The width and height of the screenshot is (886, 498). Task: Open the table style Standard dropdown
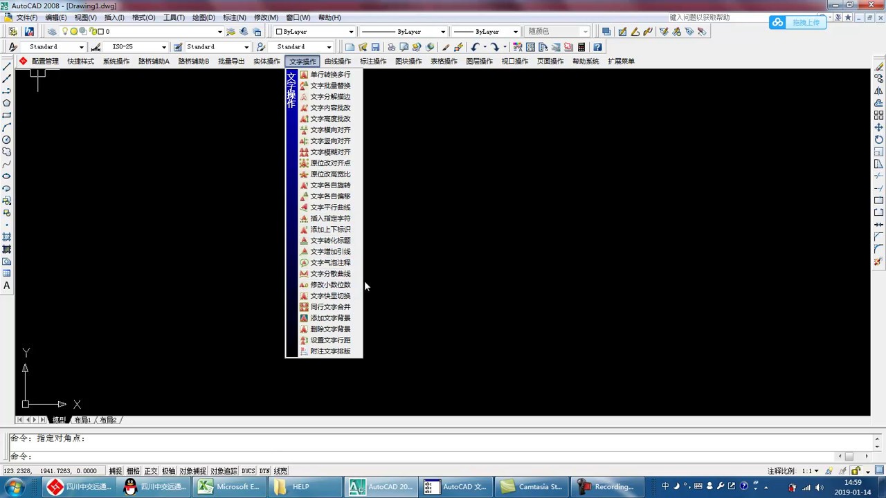click(217, 47)
